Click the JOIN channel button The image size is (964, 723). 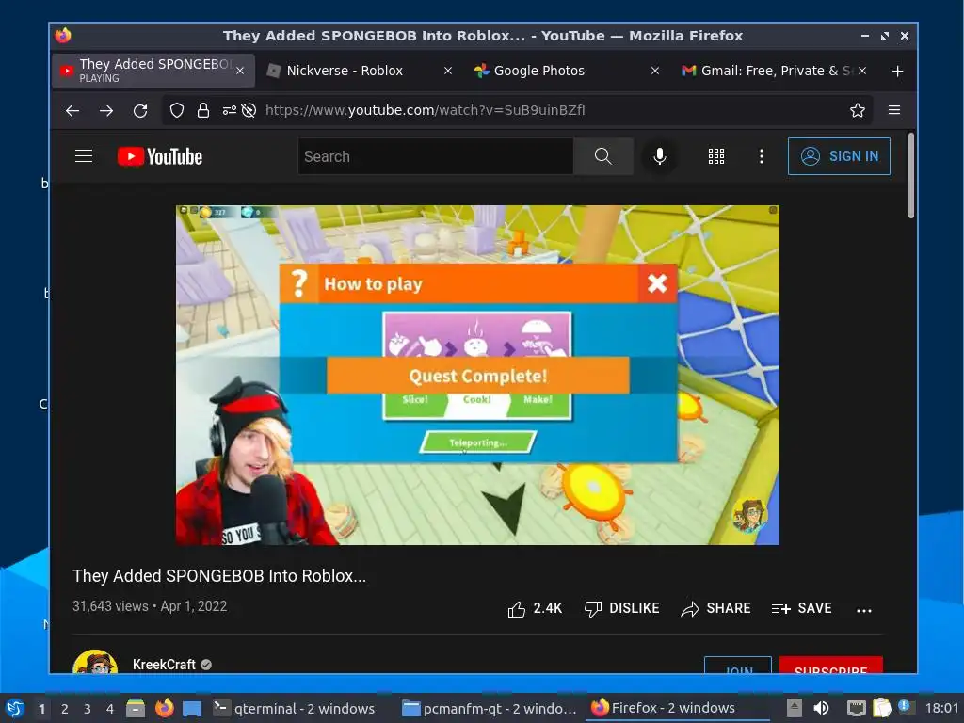[x=738, y=666]
